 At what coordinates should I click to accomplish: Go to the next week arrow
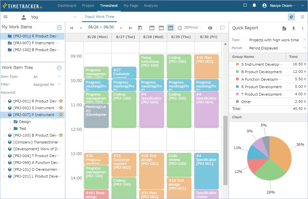tap(121, 28)
